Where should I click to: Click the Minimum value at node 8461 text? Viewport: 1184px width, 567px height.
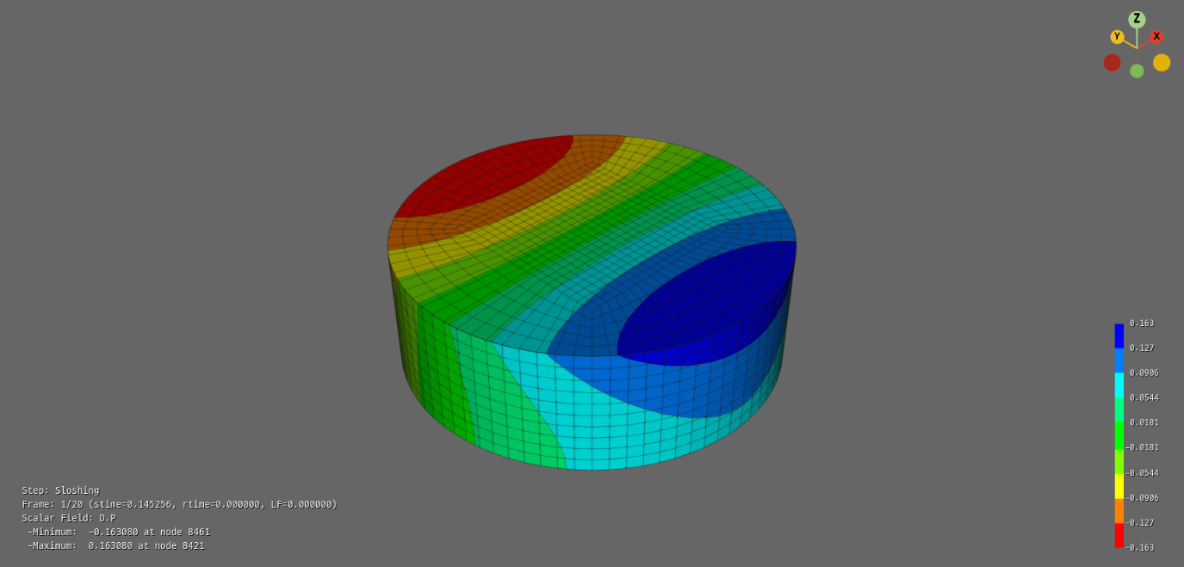119,532
